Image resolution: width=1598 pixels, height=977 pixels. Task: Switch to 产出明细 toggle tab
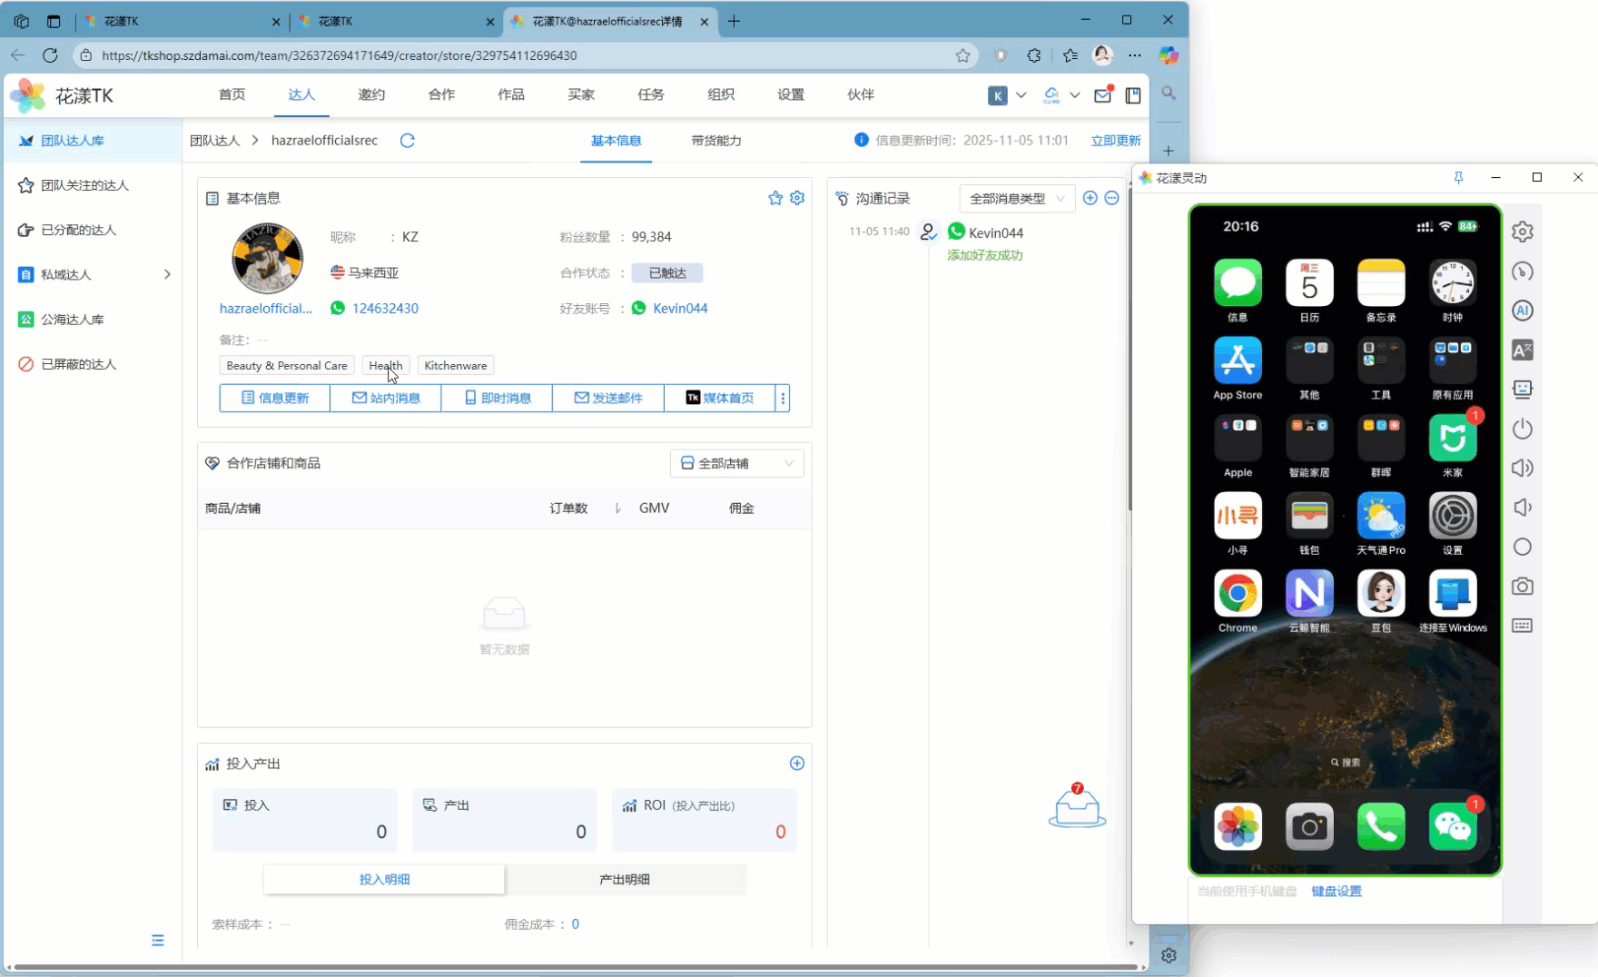point(625,879)
